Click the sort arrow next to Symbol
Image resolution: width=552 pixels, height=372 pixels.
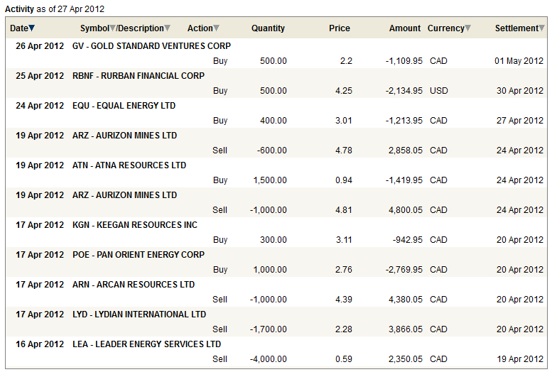pyautogui.click(x=112, y=28)
